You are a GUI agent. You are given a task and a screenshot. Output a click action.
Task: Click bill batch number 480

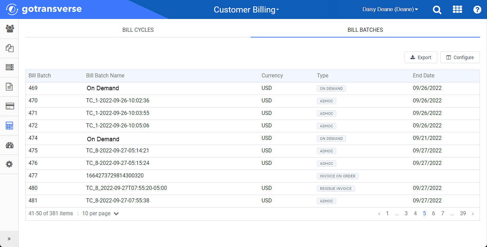33,188
